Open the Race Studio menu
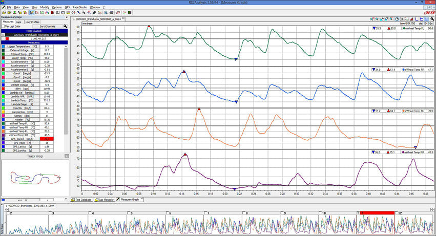The height and width of the screenshot is (236, 436). (80, 7)
